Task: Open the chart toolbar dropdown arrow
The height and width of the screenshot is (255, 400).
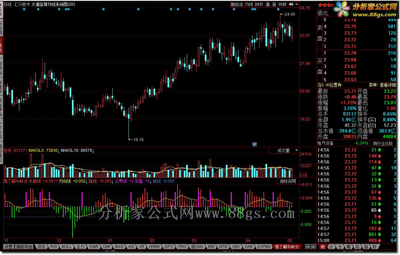Action: (x=296, y=4)
